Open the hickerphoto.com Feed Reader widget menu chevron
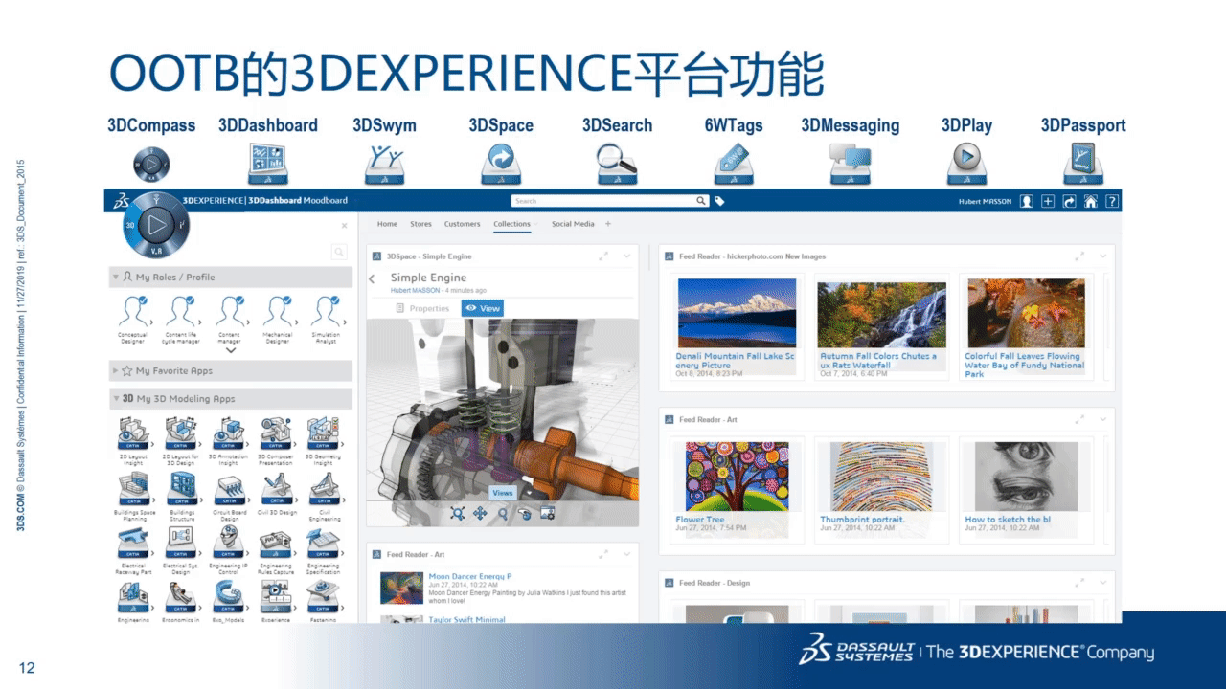Image resolution: width=1226 pixels, height=689 pixels. [x=1102, y=256]
